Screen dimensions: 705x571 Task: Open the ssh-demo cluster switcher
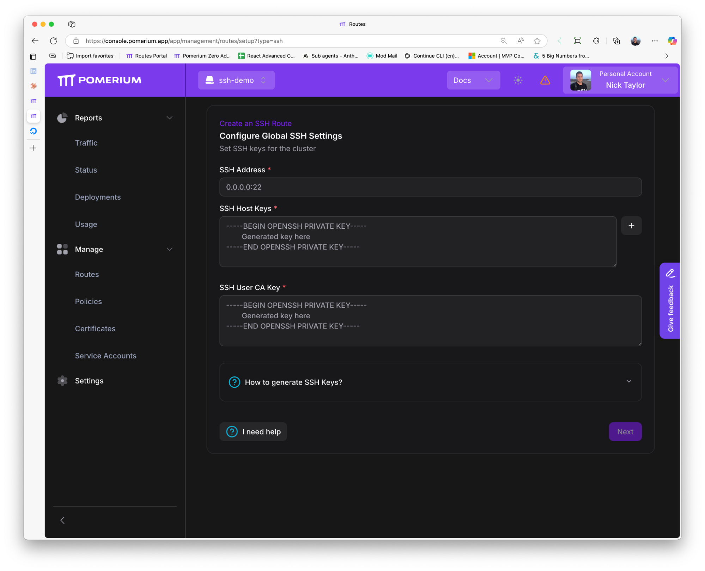tap(236, 80)
